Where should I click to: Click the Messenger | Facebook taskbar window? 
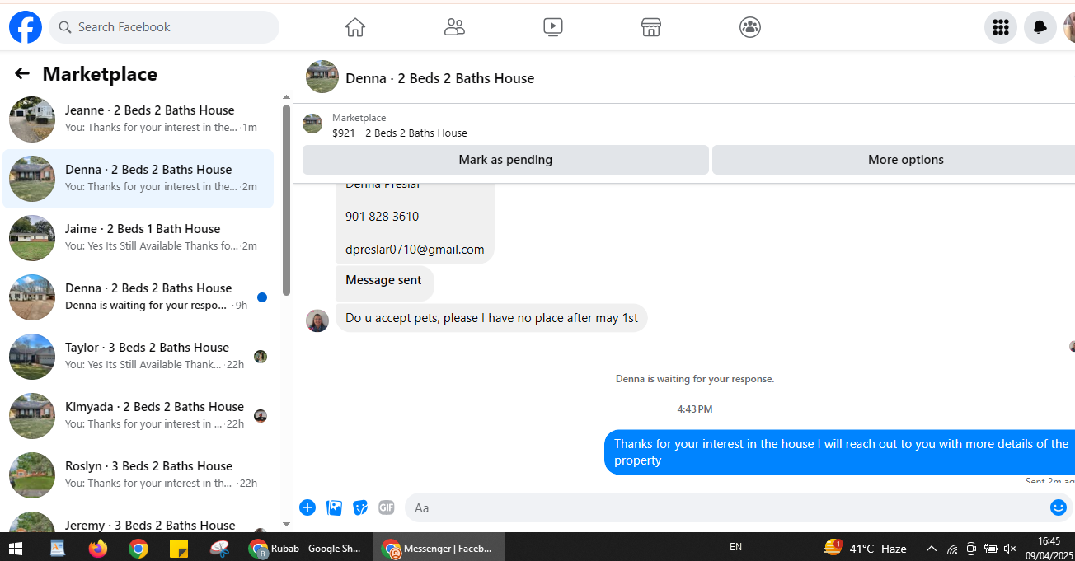(439, 548)
